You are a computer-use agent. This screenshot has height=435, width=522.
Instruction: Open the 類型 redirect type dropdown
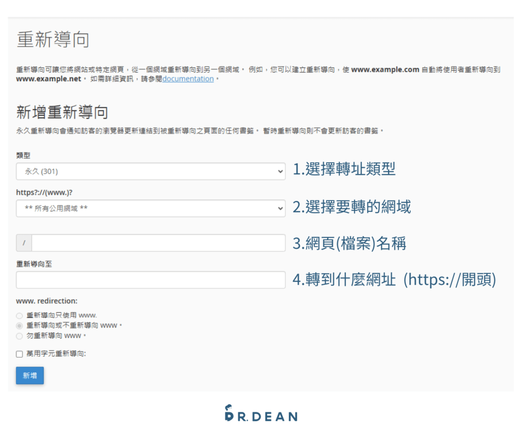pyautogui.click(x=150, y=171)
